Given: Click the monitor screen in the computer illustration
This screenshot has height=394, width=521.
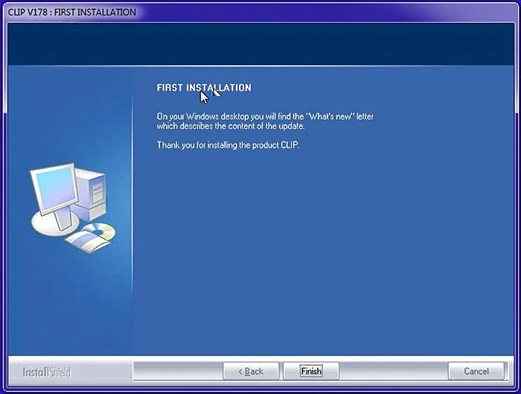Looking at the screenshot, I should tap(55, 187).
